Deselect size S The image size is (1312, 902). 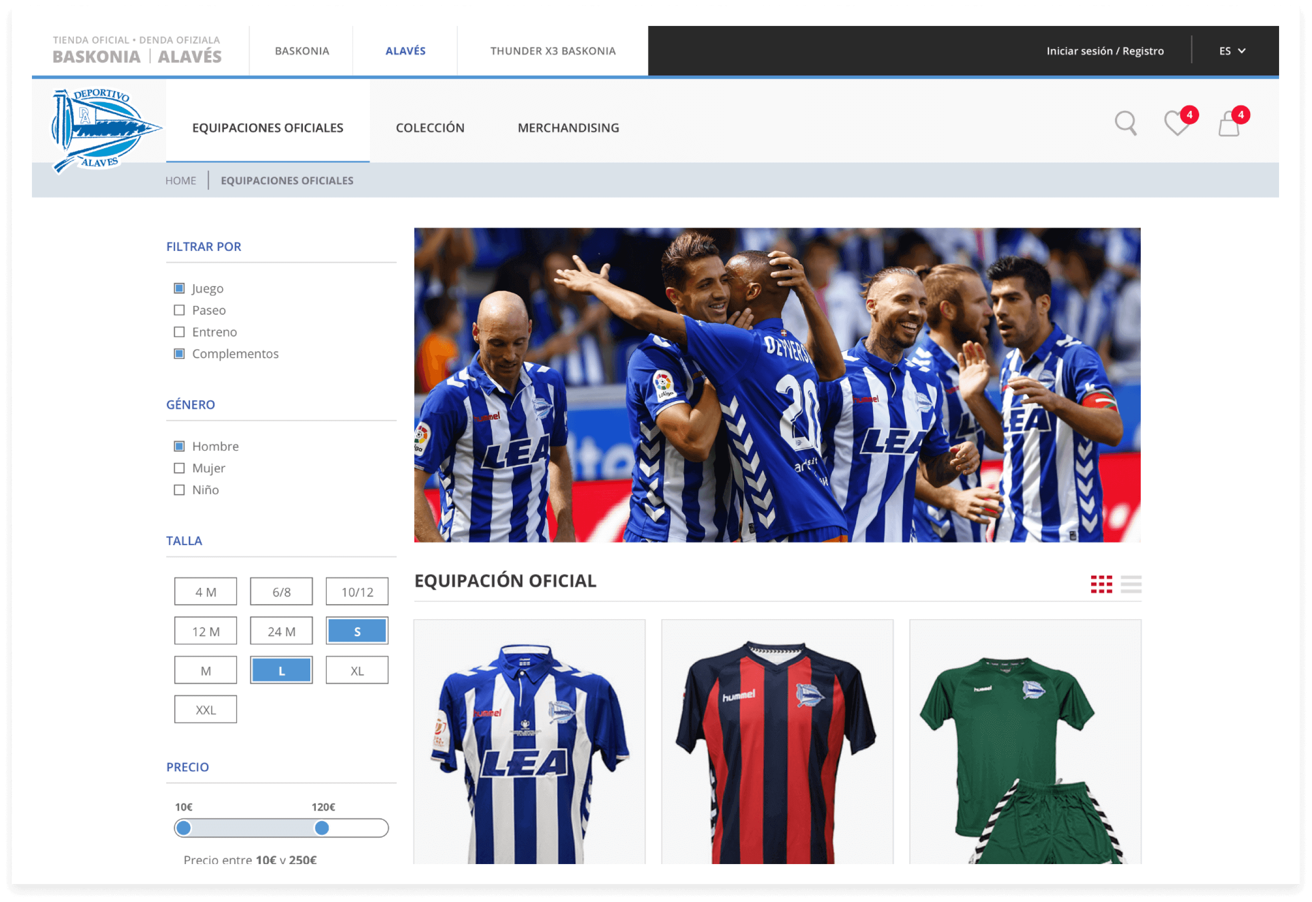(357, 631)
